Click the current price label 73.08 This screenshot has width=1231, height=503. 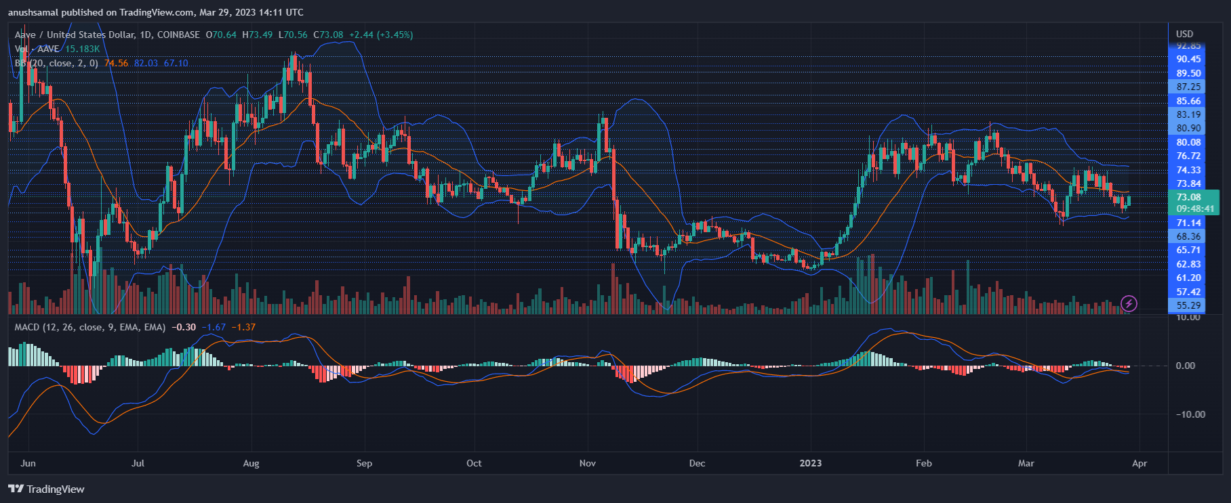[1188, 197]
